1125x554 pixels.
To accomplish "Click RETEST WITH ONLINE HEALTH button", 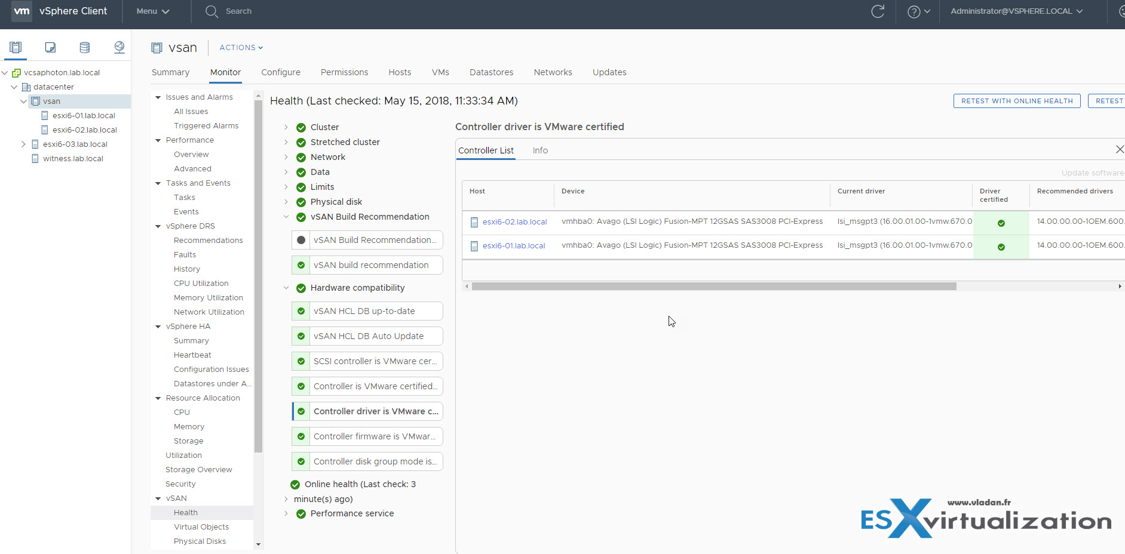I will 1017,101.
